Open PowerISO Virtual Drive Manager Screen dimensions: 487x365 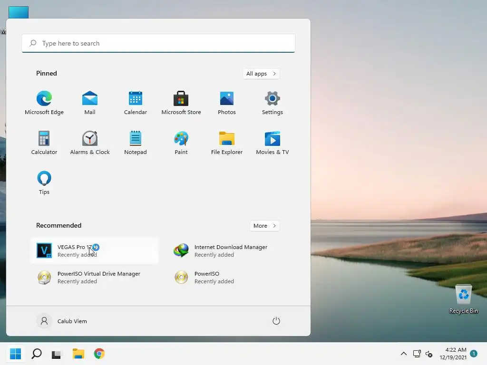pos(94,277)
